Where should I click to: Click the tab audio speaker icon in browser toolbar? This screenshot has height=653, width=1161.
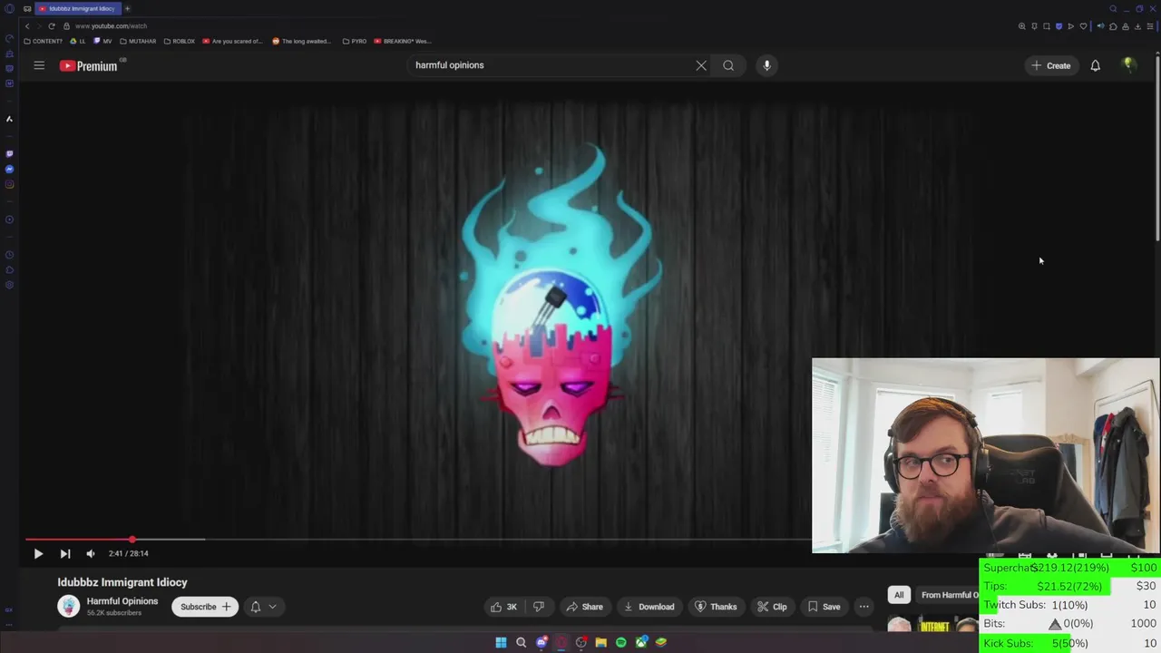click(x=1100, y=26)
